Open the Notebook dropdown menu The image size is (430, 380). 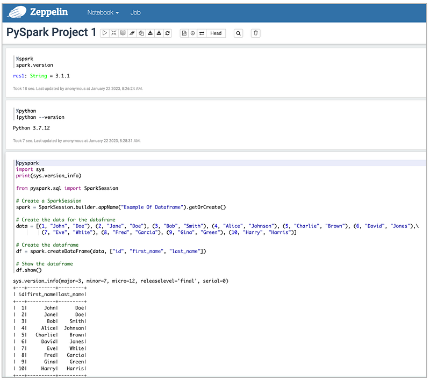103,12
